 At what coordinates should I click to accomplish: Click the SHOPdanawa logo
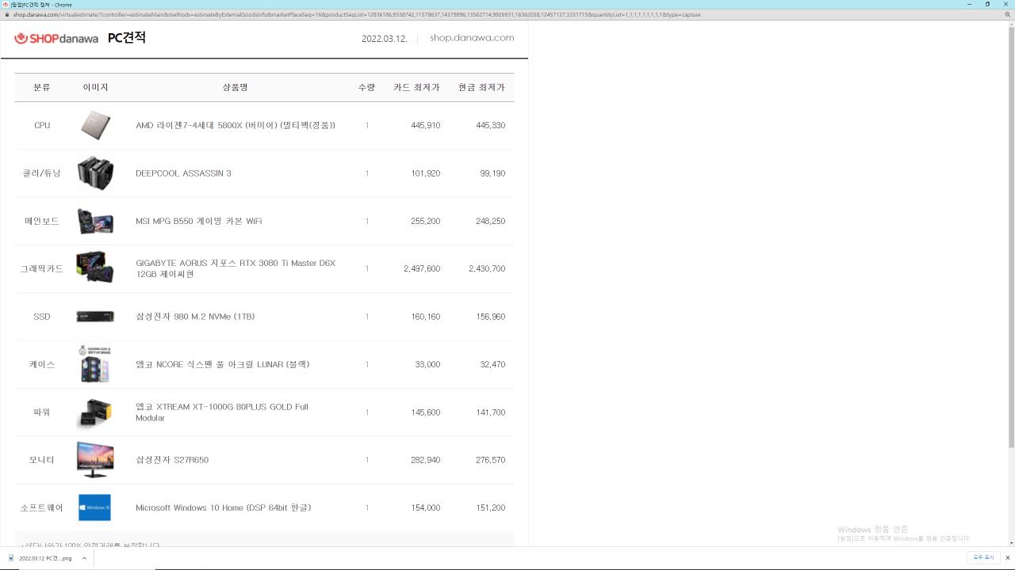click(x=56, y=38)
